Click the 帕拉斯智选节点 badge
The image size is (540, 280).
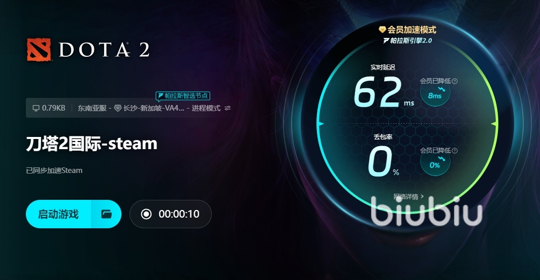183,96
